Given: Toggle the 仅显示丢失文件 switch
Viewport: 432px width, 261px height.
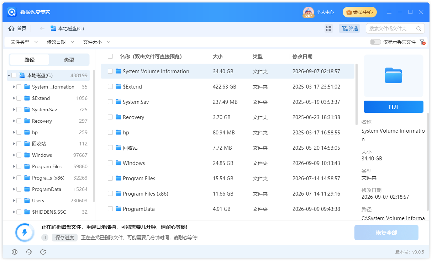Looking at the screenshot, I should tap(375, 42).
